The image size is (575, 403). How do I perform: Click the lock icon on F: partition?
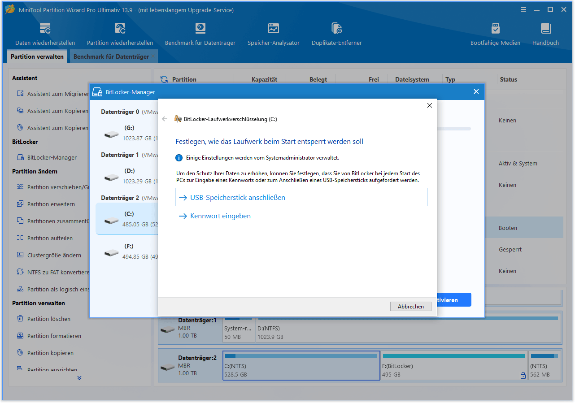click(523, 375)
